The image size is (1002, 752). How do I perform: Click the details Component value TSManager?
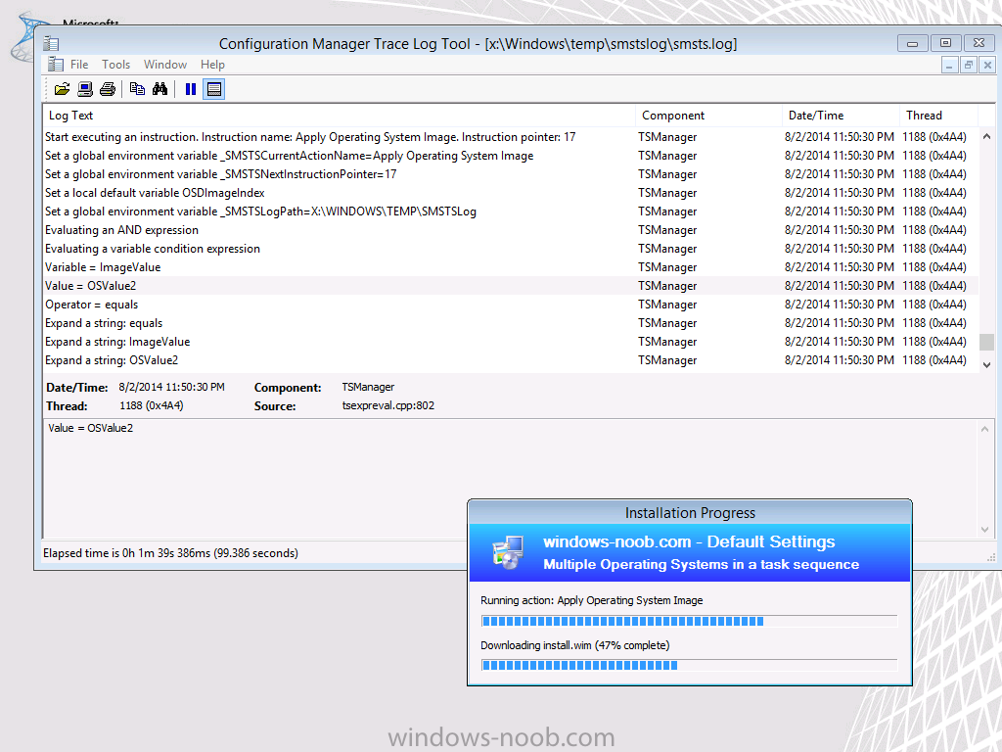368,387
